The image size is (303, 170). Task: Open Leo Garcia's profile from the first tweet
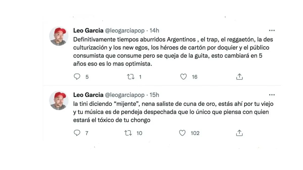pyautogui.click(x=88, y=30)
